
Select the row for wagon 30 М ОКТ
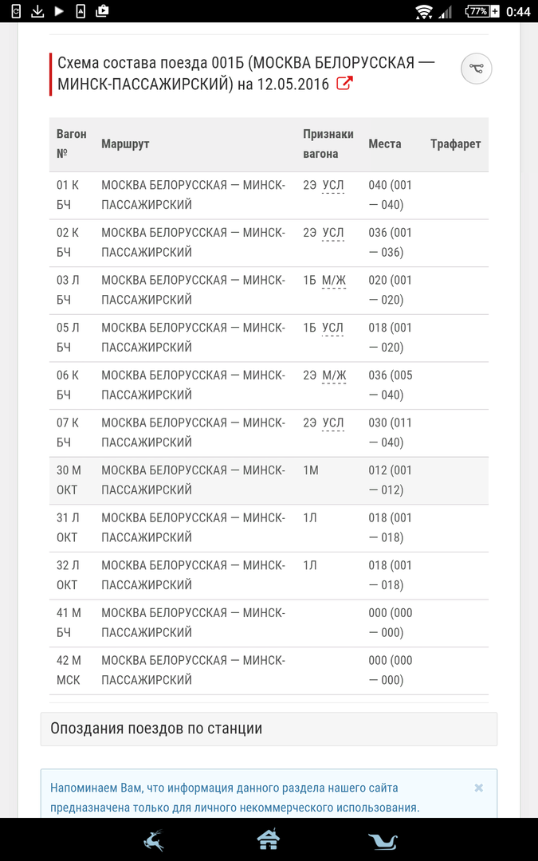(269, 481)
